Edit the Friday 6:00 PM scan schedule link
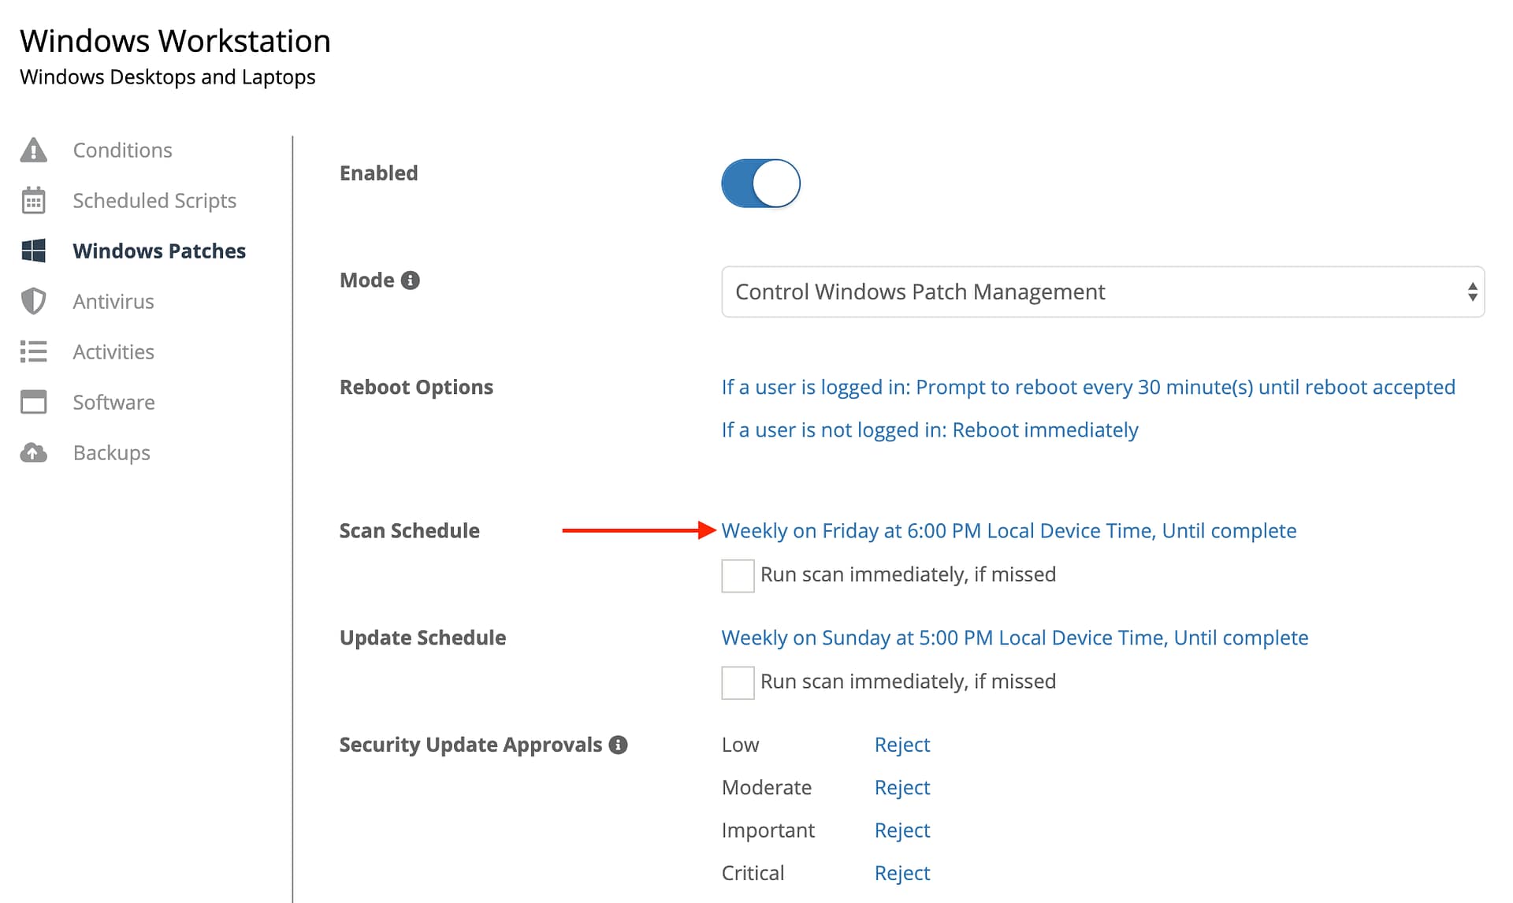Image resolution: width=1513 pixels, height=903 pixels. [1009, 530]
